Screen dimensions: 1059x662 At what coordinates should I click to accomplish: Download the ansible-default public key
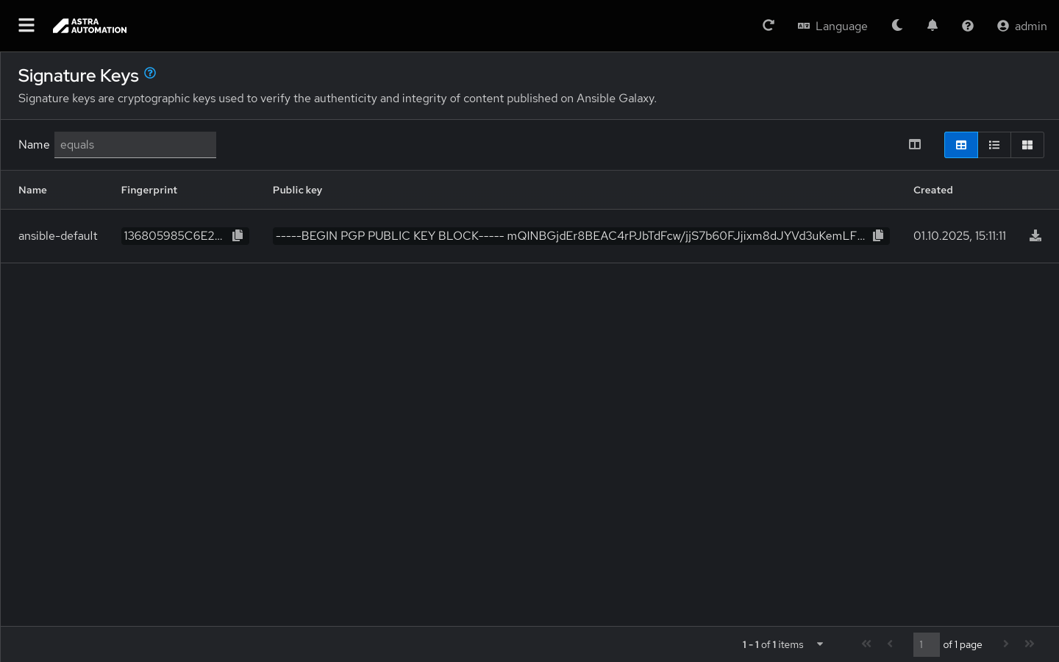(1035, 235)
